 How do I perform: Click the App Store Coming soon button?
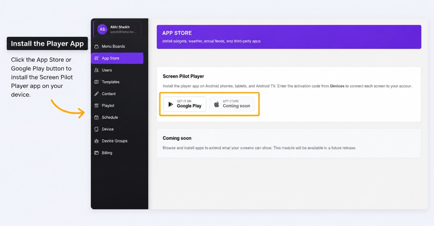232,104
